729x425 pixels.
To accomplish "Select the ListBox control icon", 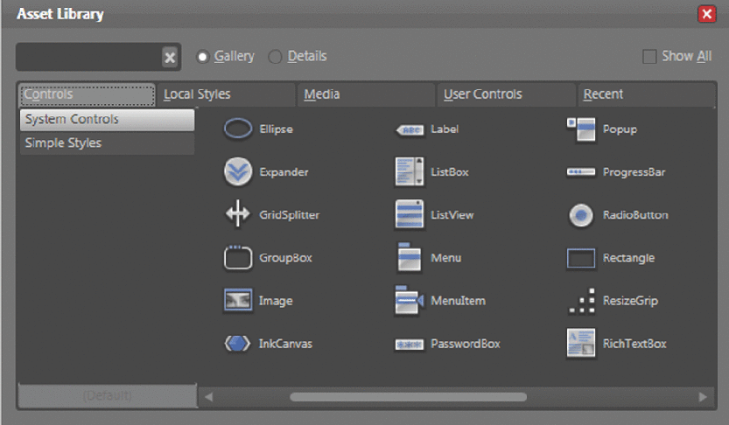I will point(410,172).
